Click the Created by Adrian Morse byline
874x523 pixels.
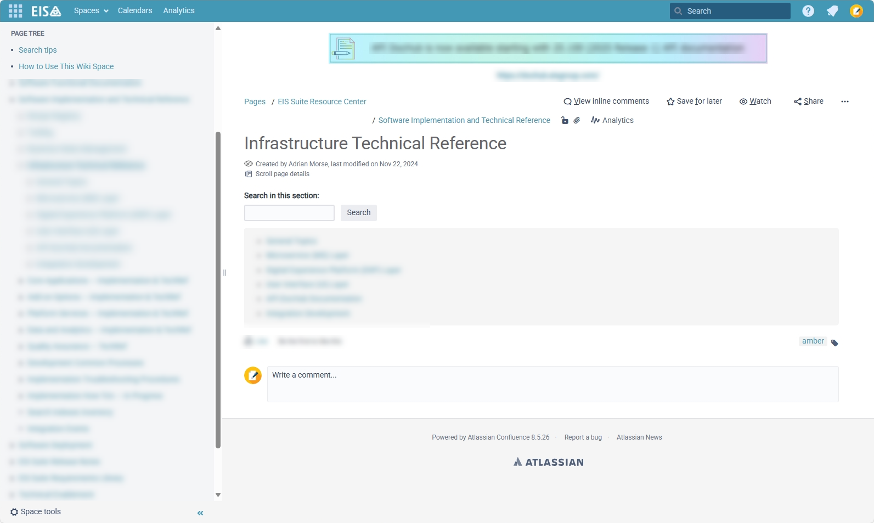tap(337, 164)
